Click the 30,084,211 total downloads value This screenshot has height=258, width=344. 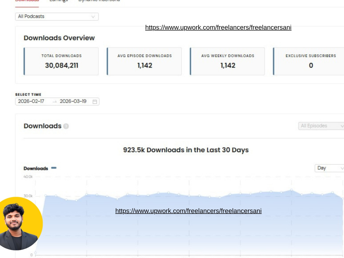(x=62, y=65)
